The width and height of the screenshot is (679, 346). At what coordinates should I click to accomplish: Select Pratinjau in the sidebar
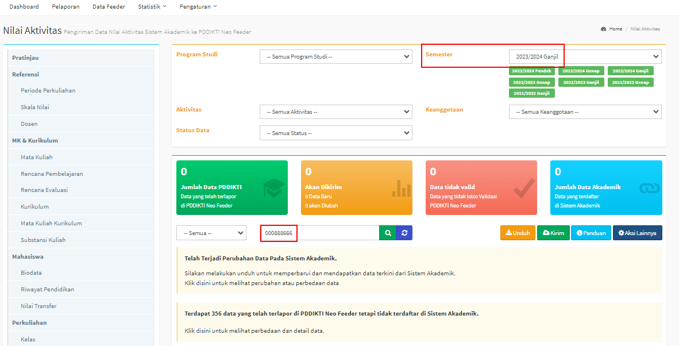pos(81,57)
